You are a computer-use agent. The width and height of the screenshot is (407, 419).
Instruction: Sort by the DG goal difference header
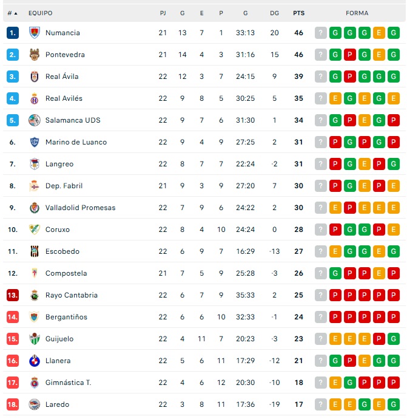click(275, 13)
